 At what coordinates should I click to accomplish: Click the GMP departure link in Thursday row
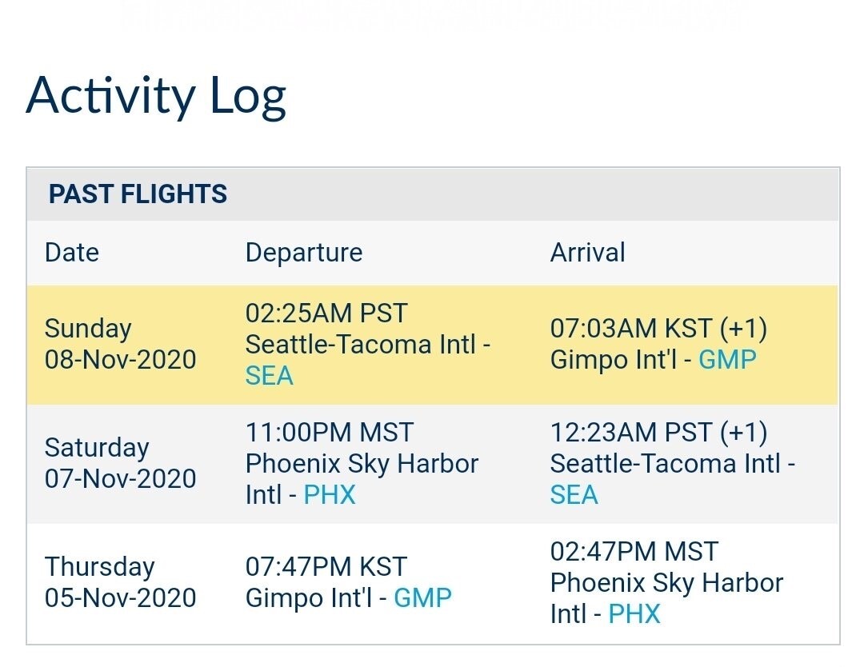click(x=422, y=598)
